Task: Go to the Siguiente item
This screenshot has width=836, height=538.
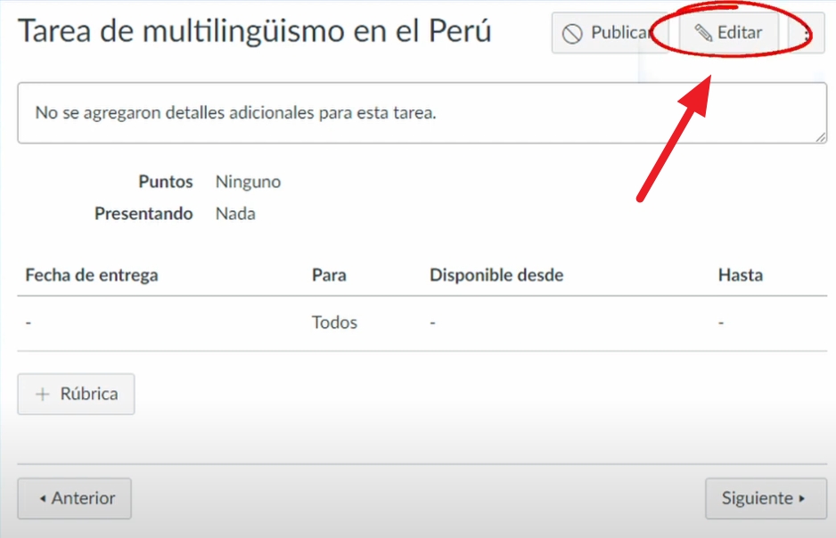Action: click(766, 499)
